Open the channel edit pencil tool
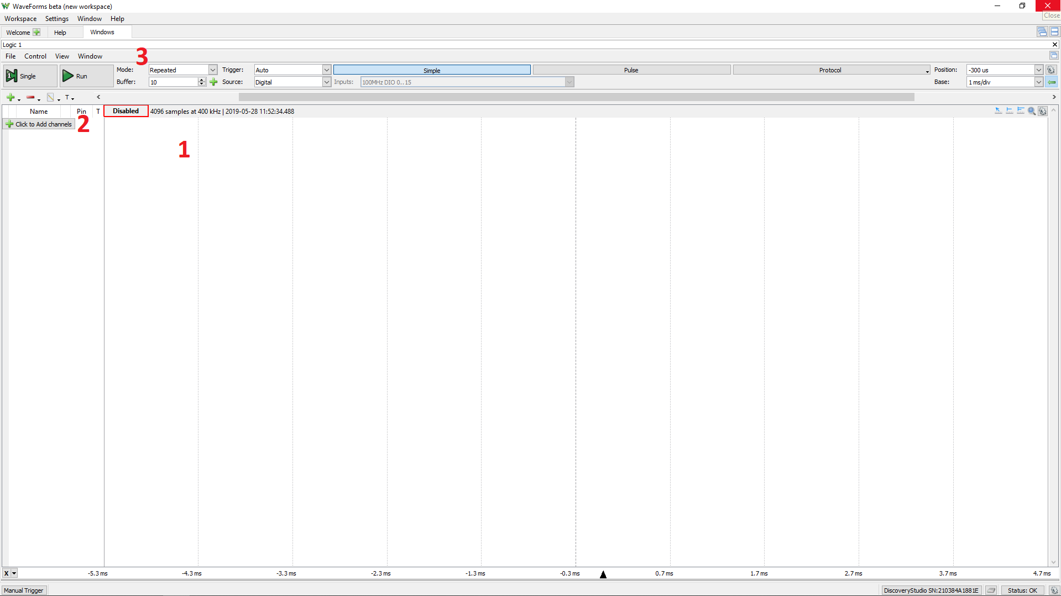 pos(50,97)
